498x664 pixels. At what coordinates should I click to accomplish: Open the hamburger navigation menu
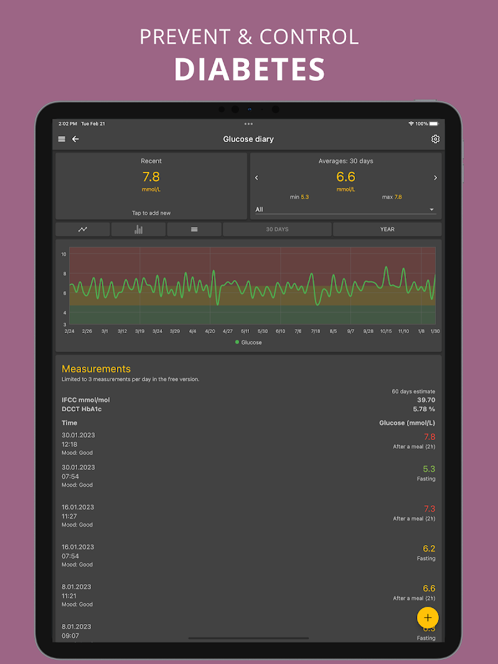click(x=62, y=139)
